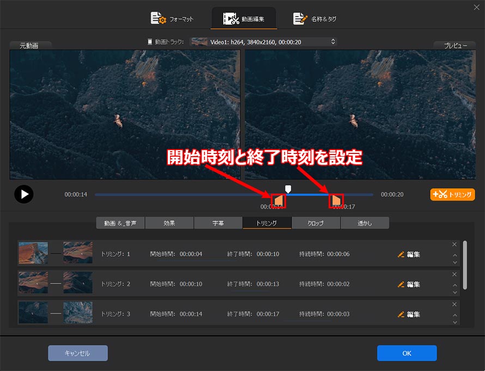The width and height of the screenshot is (485, 371).
Task: Move trimming clip 1 down with arrow
Action: click(x=454, y=263)
